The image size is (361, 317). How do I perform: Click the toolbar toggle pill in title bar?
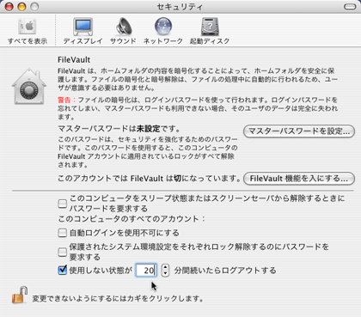[x=350, y=7]
